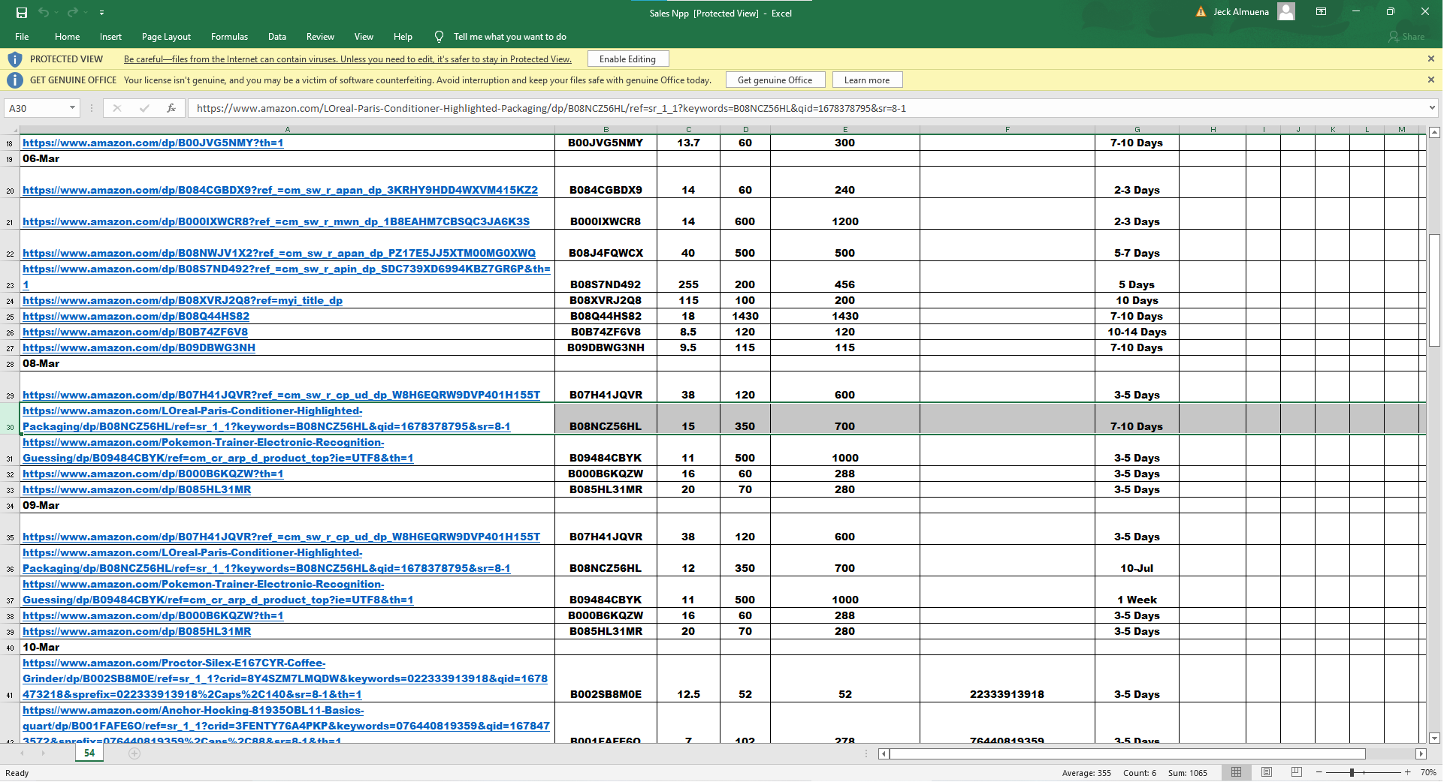The image size is (1444, 782).
Task: Select row 30 header
Action: coord(10,419)
